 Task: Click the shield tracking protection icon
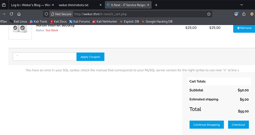[46, 14]
